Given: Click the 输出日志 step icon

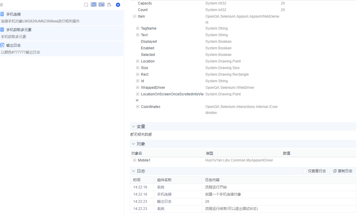Looking at the screenshot, I should coord(2,45).
